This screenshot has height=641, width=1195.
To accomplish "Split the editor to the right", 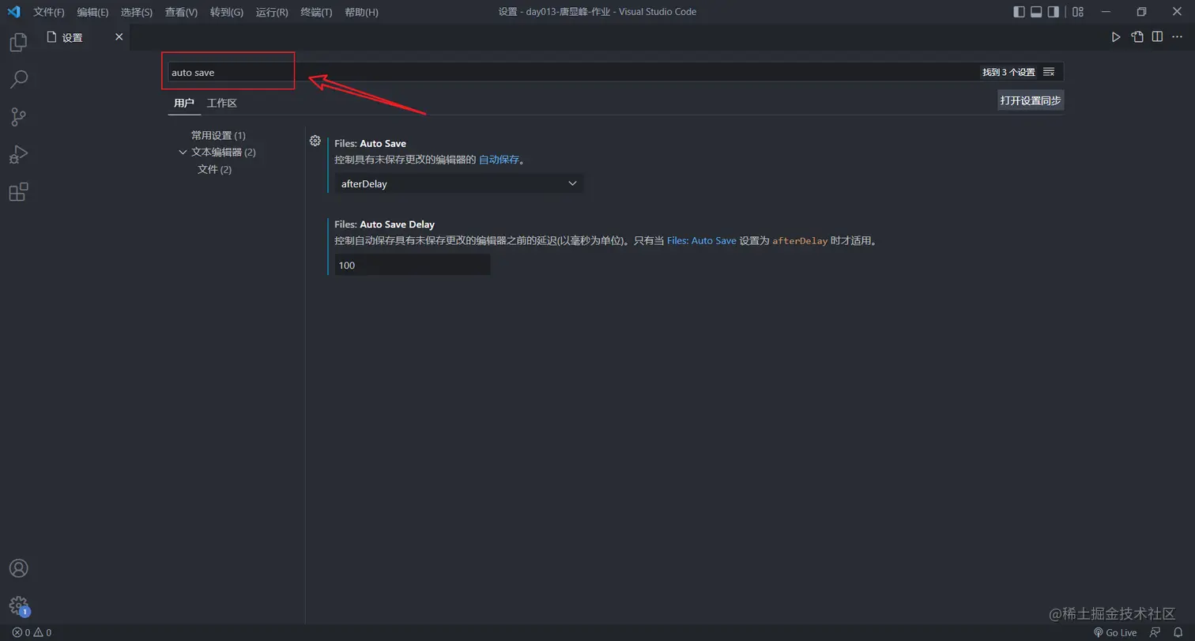I will coord(1157,37).
